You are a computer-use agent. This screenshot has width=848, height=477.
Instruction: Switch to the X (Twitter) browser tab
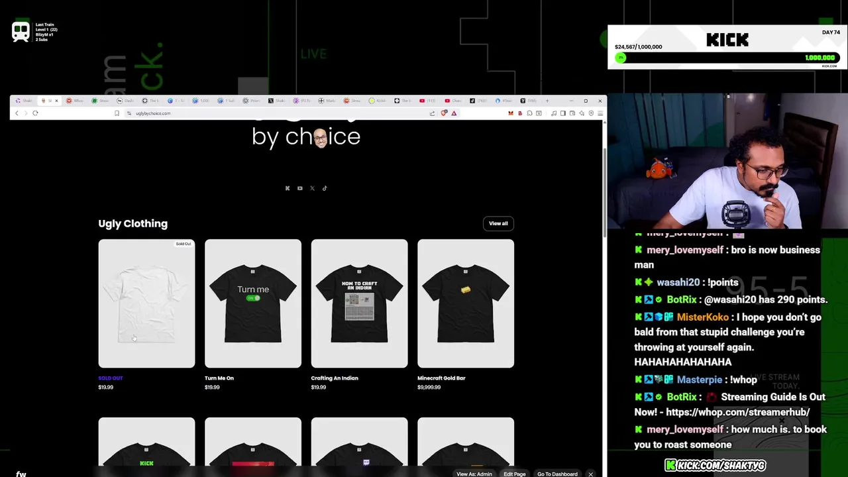(276, 101)
